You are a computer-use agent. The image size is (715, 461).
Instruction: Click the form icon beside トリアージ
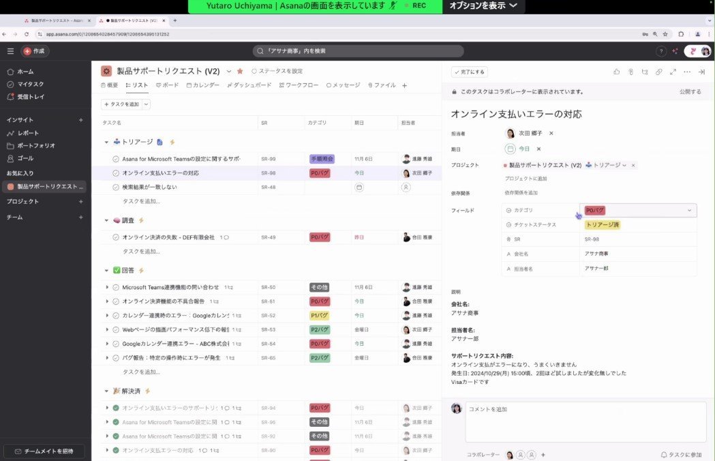click(x=159, y=143)
